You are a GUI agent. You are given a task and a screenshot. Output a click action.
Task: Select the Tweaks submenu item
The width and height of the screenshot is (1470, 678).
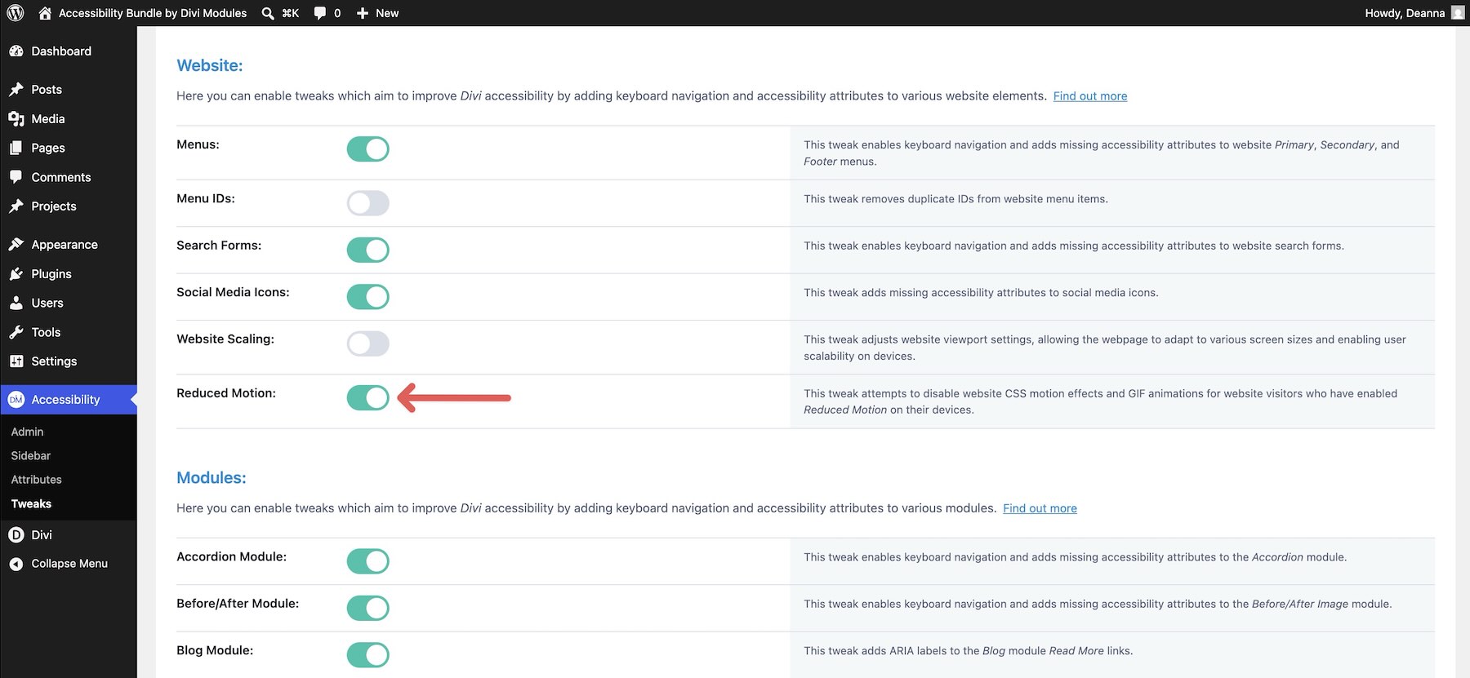pos(31,504)
